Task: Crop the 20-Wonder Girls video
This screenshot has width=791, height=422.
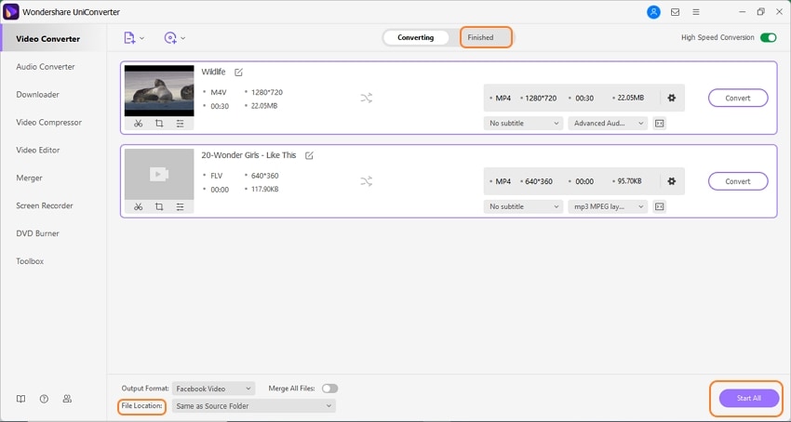Action: pyautogui.click(x=159, y=206)
